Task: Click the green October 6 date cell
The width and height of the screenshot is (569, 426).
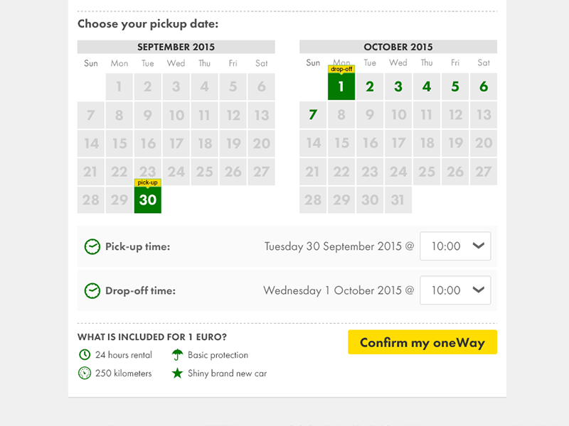Action: (x=484, y=87)
